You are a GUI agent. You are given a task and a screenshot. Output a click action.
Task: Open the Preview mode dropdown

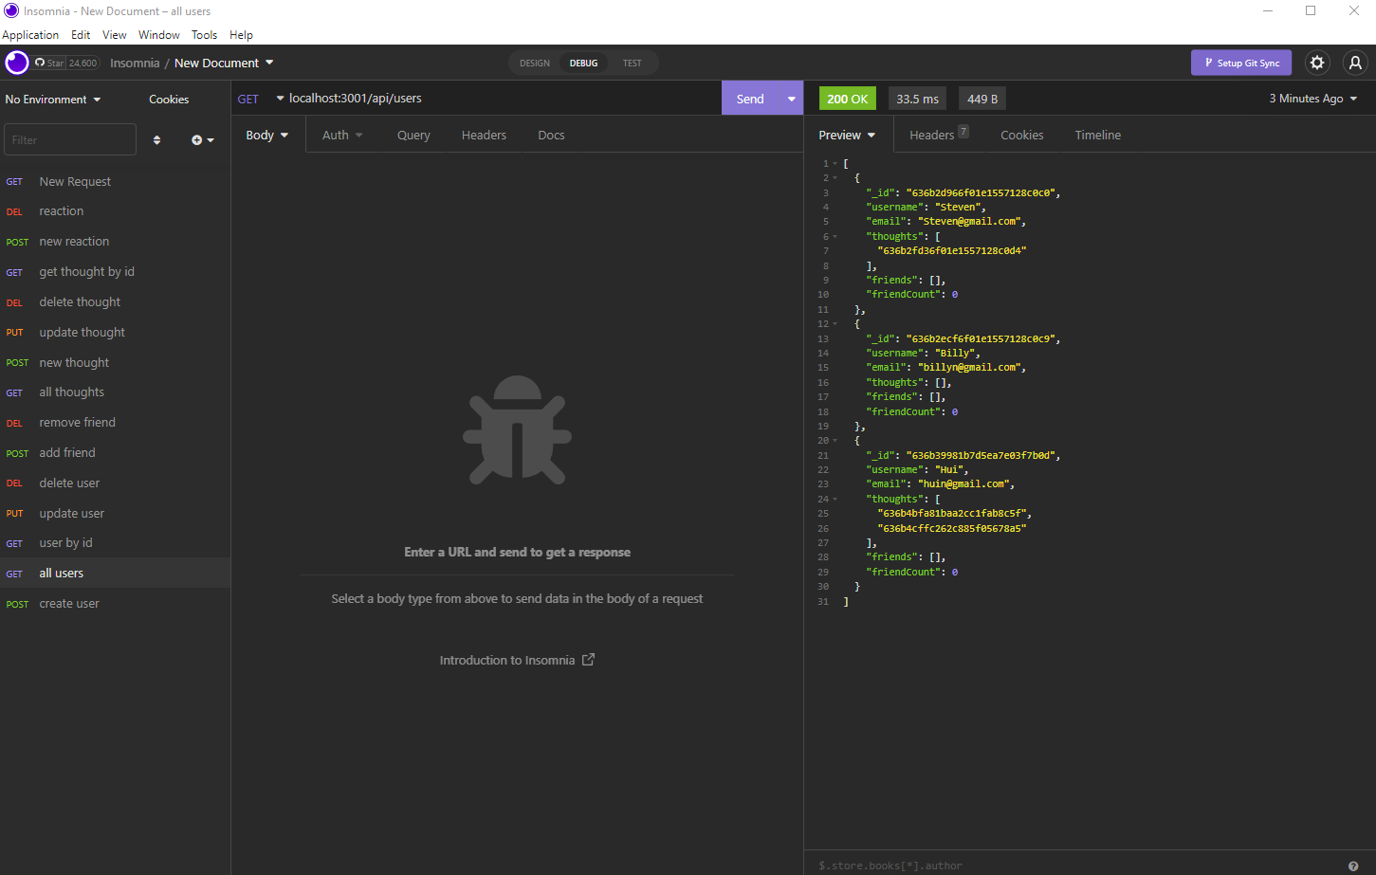pos(845,135)
